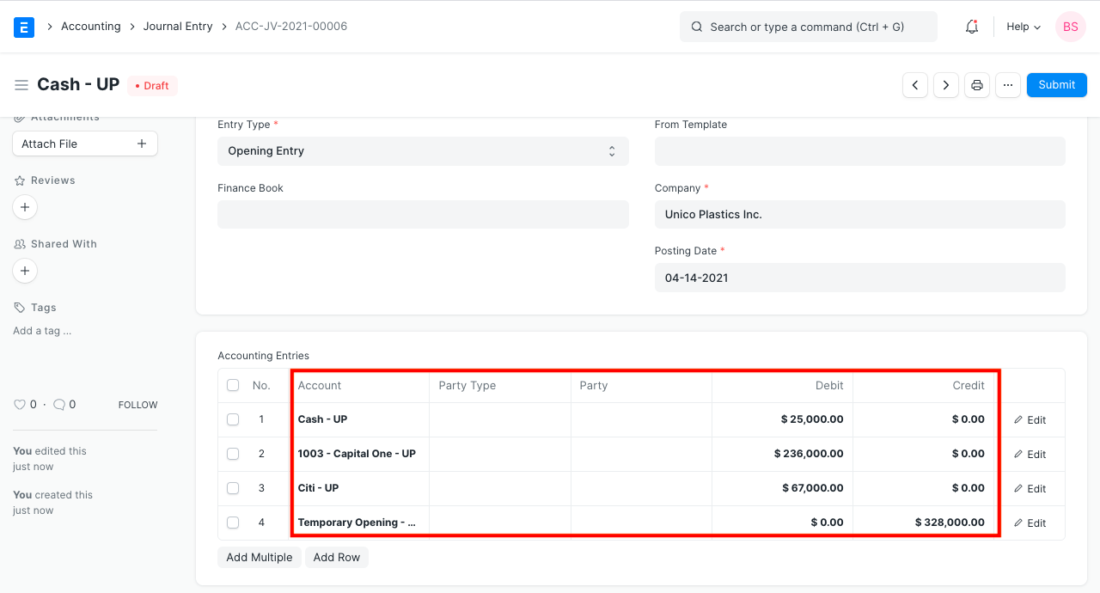The height and width of the screenshot is (593, 1100).
Task: Add a review with the plus icon
Action: pyautogui.click(x=24, y=207)
